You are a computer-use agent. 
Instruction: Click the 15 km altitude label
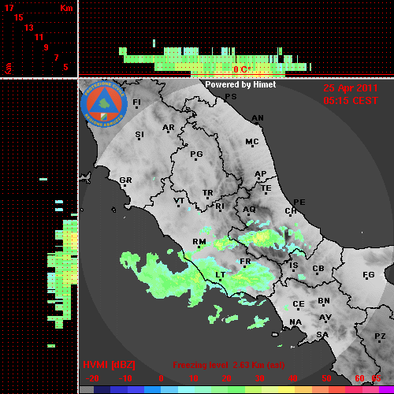pos(18,17)
